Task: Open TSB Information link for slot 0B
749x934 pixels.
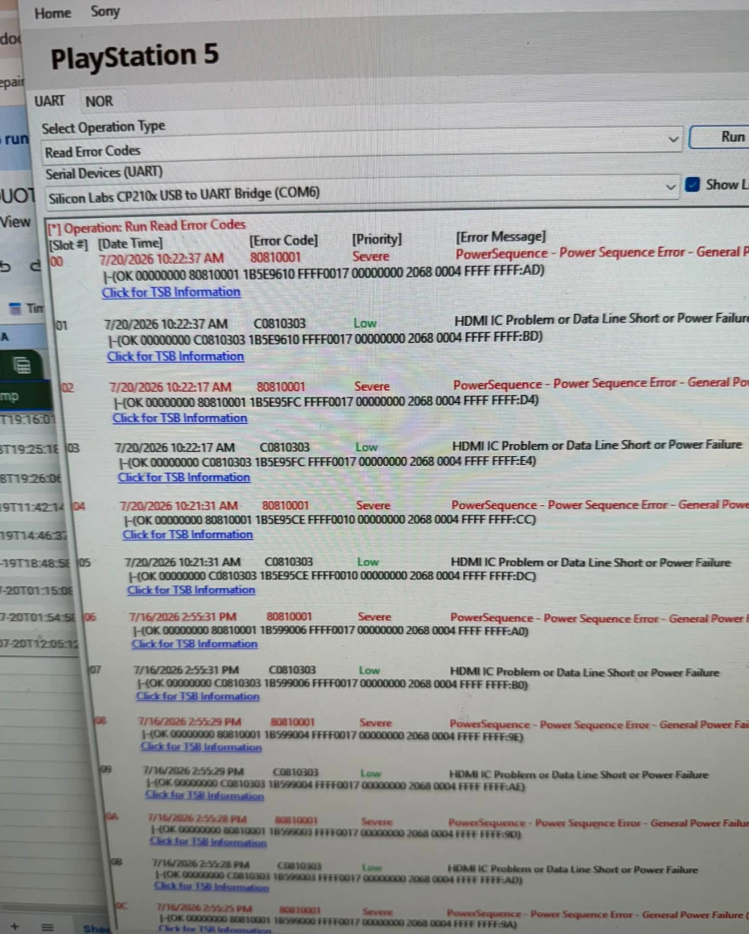Action: tap(212, 887)
